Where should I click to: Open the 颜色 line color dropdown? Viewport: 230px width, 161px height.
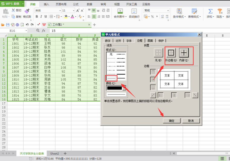tap(124, 88)
